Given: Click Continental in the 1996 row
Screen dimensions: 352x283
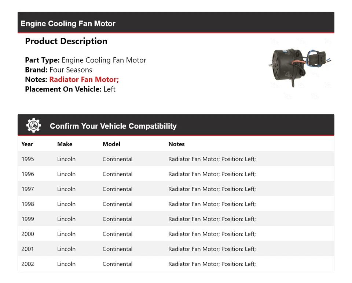Looking at the screenshot, I should tap(117, 174).
